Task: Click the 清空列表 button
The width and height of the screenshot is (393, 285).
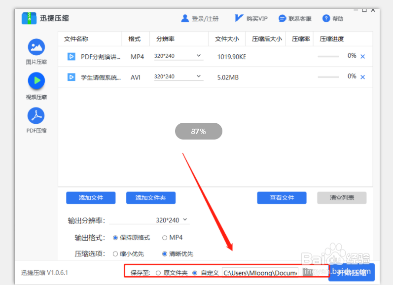Action: click(x=342, y=198)
